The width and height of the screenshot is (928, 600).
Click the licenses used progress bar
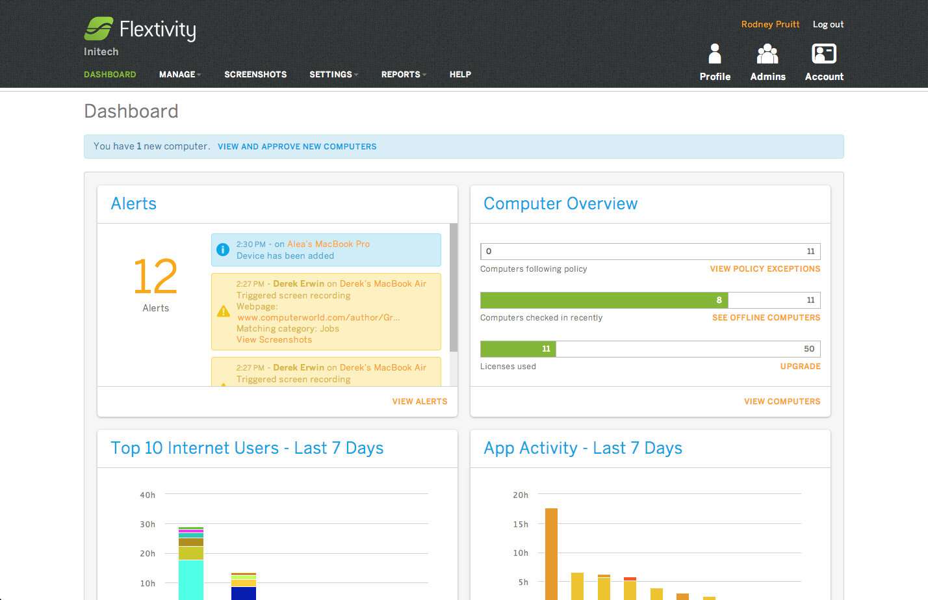[650, 348]
